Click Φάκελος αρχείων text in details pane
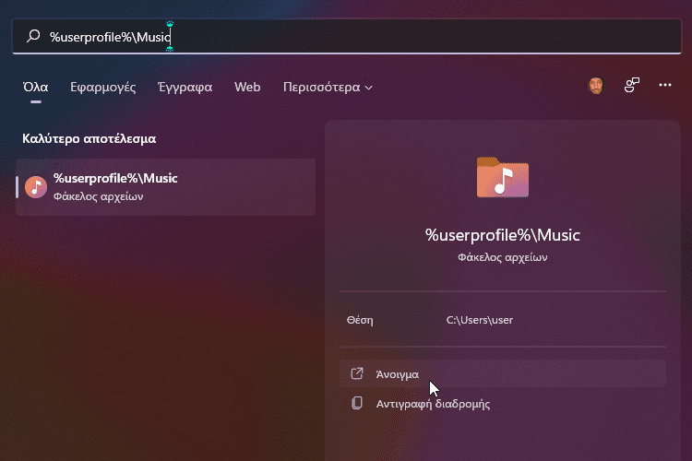The width and height of the screenshot is (692, 461). coord(502,257)
